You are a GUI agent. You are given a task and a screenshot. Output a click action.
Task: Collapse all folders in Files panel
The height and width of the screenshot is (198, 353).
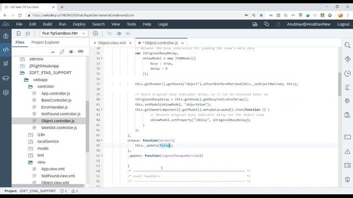coord(53,52)
